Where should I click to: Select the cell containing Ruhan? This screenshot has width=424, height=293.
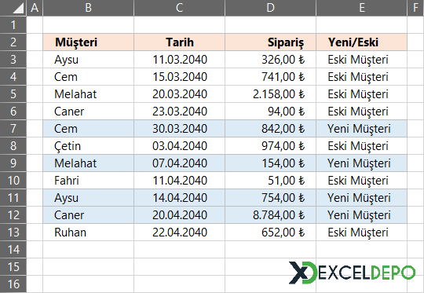point(88,233)
